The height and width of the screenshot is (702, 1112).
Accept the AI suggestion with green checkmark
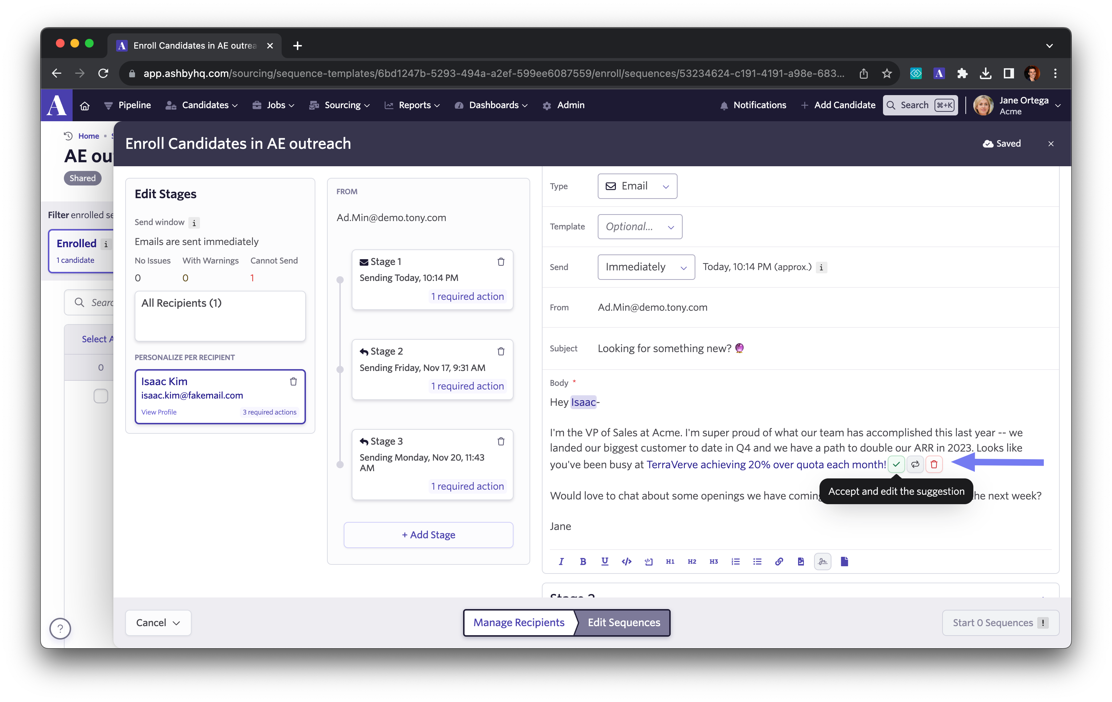tap(896, 464)
